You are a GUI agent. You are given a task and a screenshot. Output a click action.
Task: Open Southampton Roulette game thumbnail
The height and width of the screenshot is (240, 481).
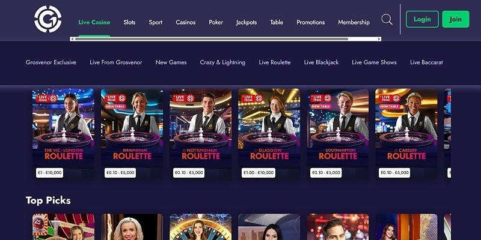(x=338, y=133)
